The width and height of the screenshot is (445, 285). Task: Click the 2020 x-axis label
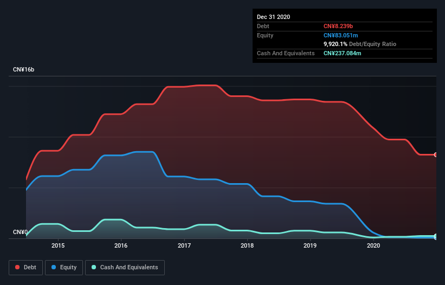[x=373, y=245]
